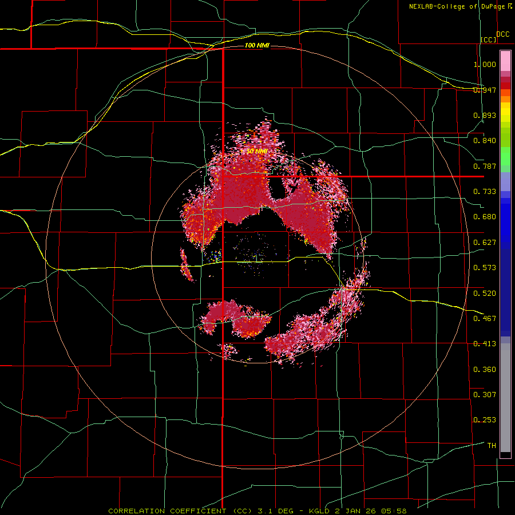Select the 0.360 color scale value
Image resolution: width=515 pixels, height=515 pixels.
(x=485, y=370)
